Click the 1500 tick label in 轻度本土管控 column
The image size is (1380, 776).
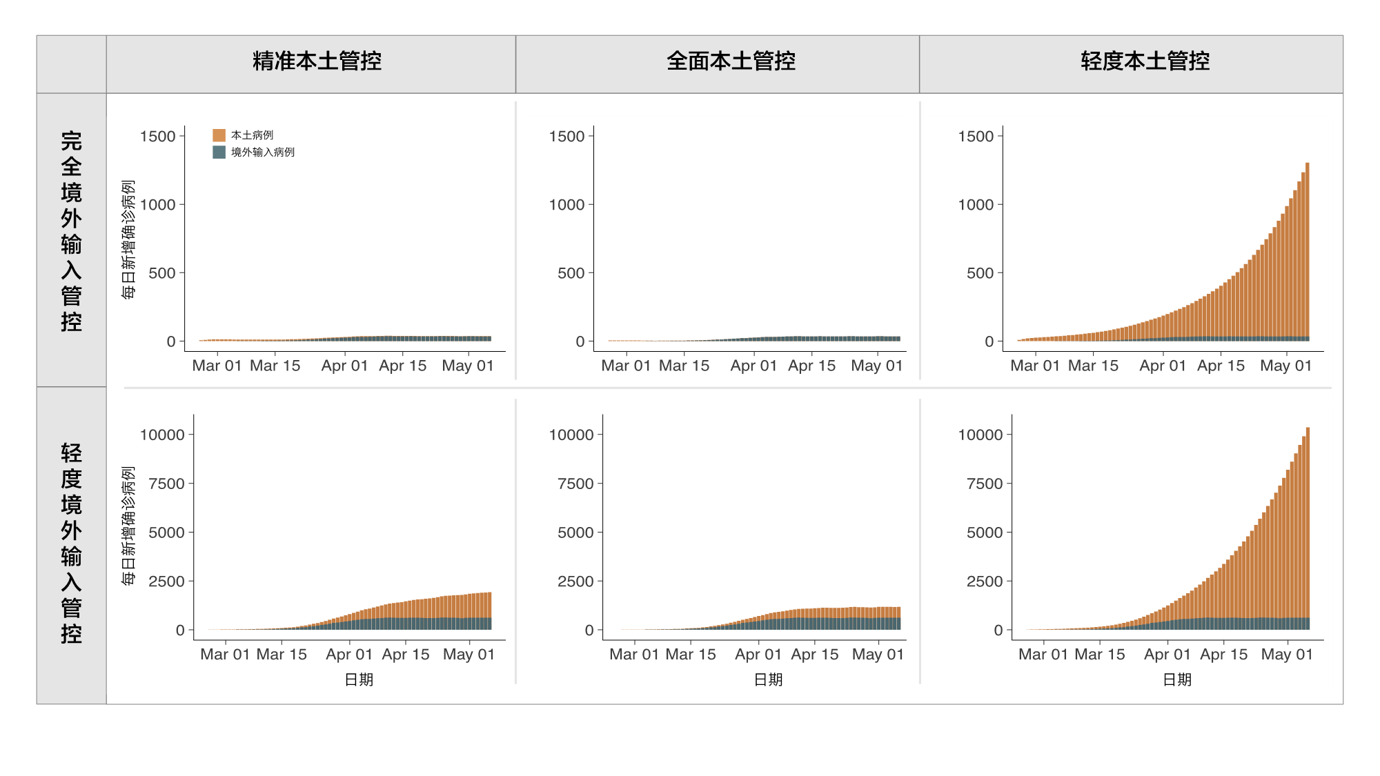tap(976, 137)
